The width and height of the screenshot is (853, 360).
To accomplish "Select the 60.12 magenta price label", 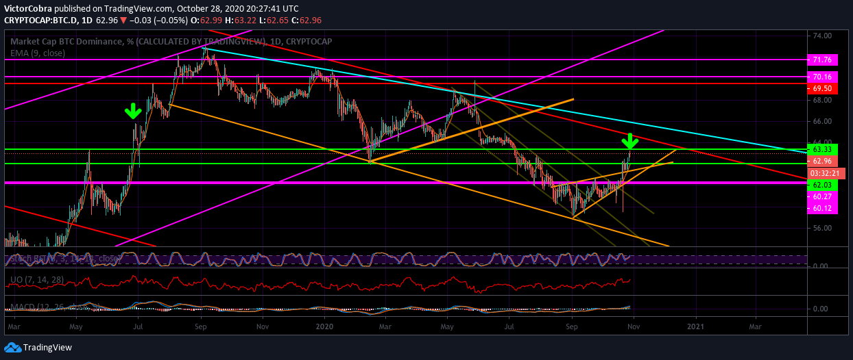I will [821, 209].
